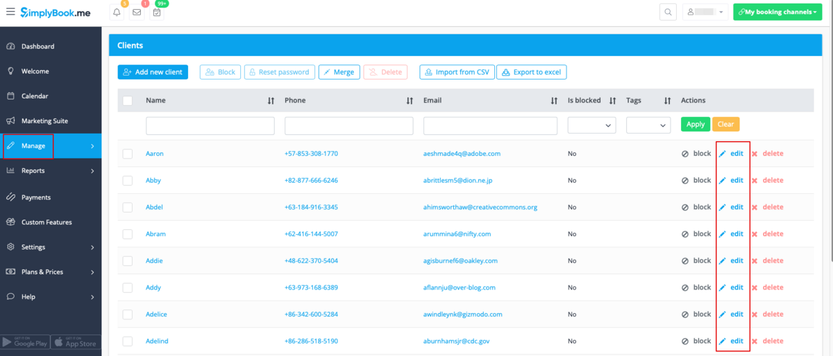
Task: Click the delete X icon for Abby
Action: pyautogui.click(x=755, y=181)
